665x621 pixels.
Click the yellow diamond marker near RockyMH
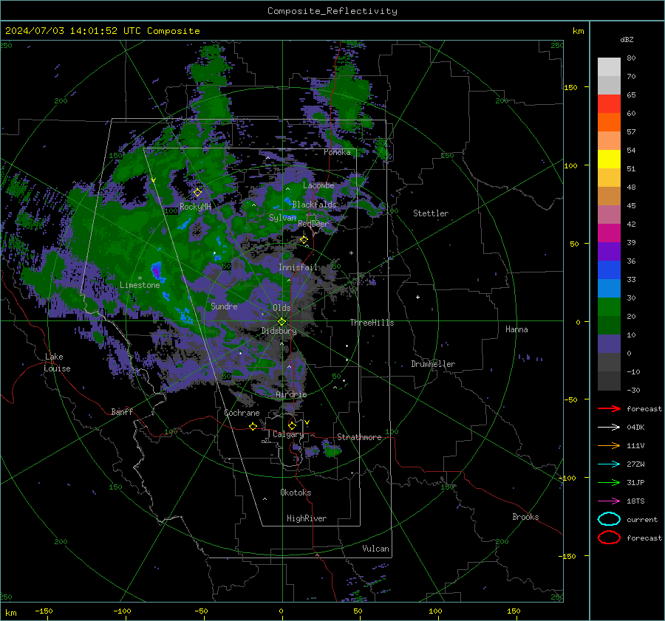[x=197, y=193]
